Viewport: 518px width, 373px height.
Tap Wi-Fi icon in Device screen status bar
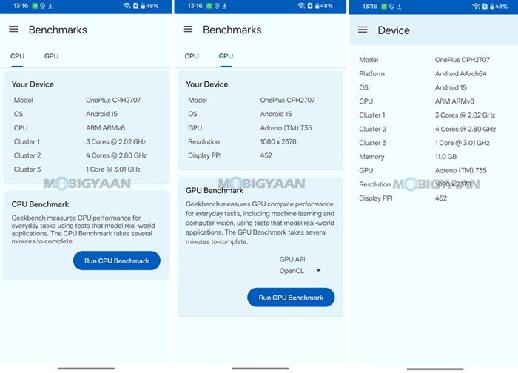click(476, 6)
